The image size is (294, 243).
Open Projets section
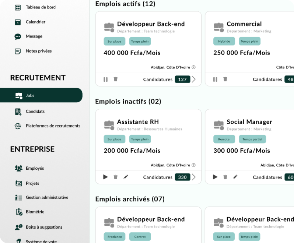point(32,183)
